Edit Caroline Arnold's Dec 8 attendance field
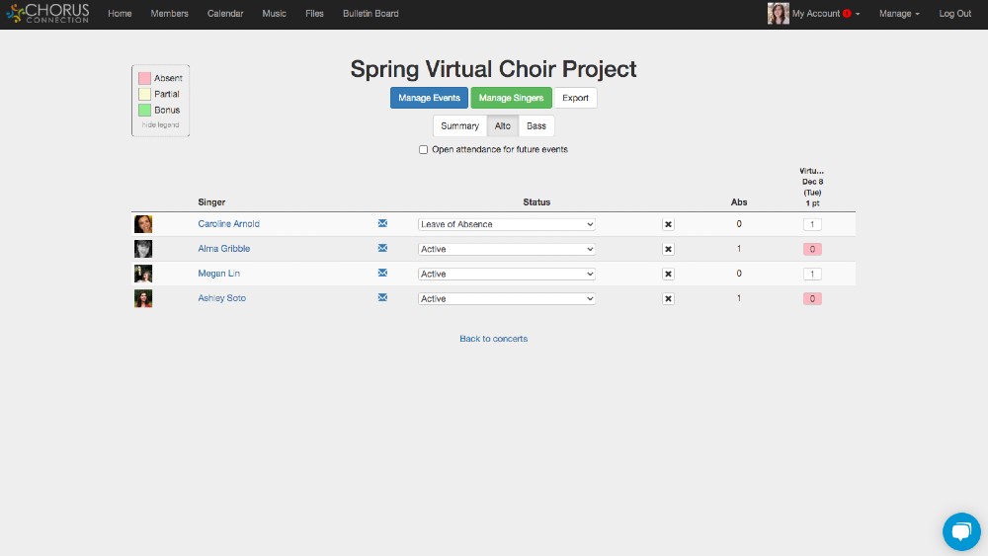Screen dimensions: 988x556 812,224
